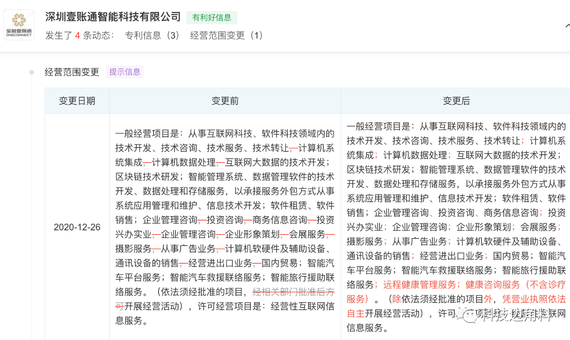The height and width of the screenshot is (340, 570).
Task: Click the 有利好信息 tag
Action: click(x=212, y=18)
